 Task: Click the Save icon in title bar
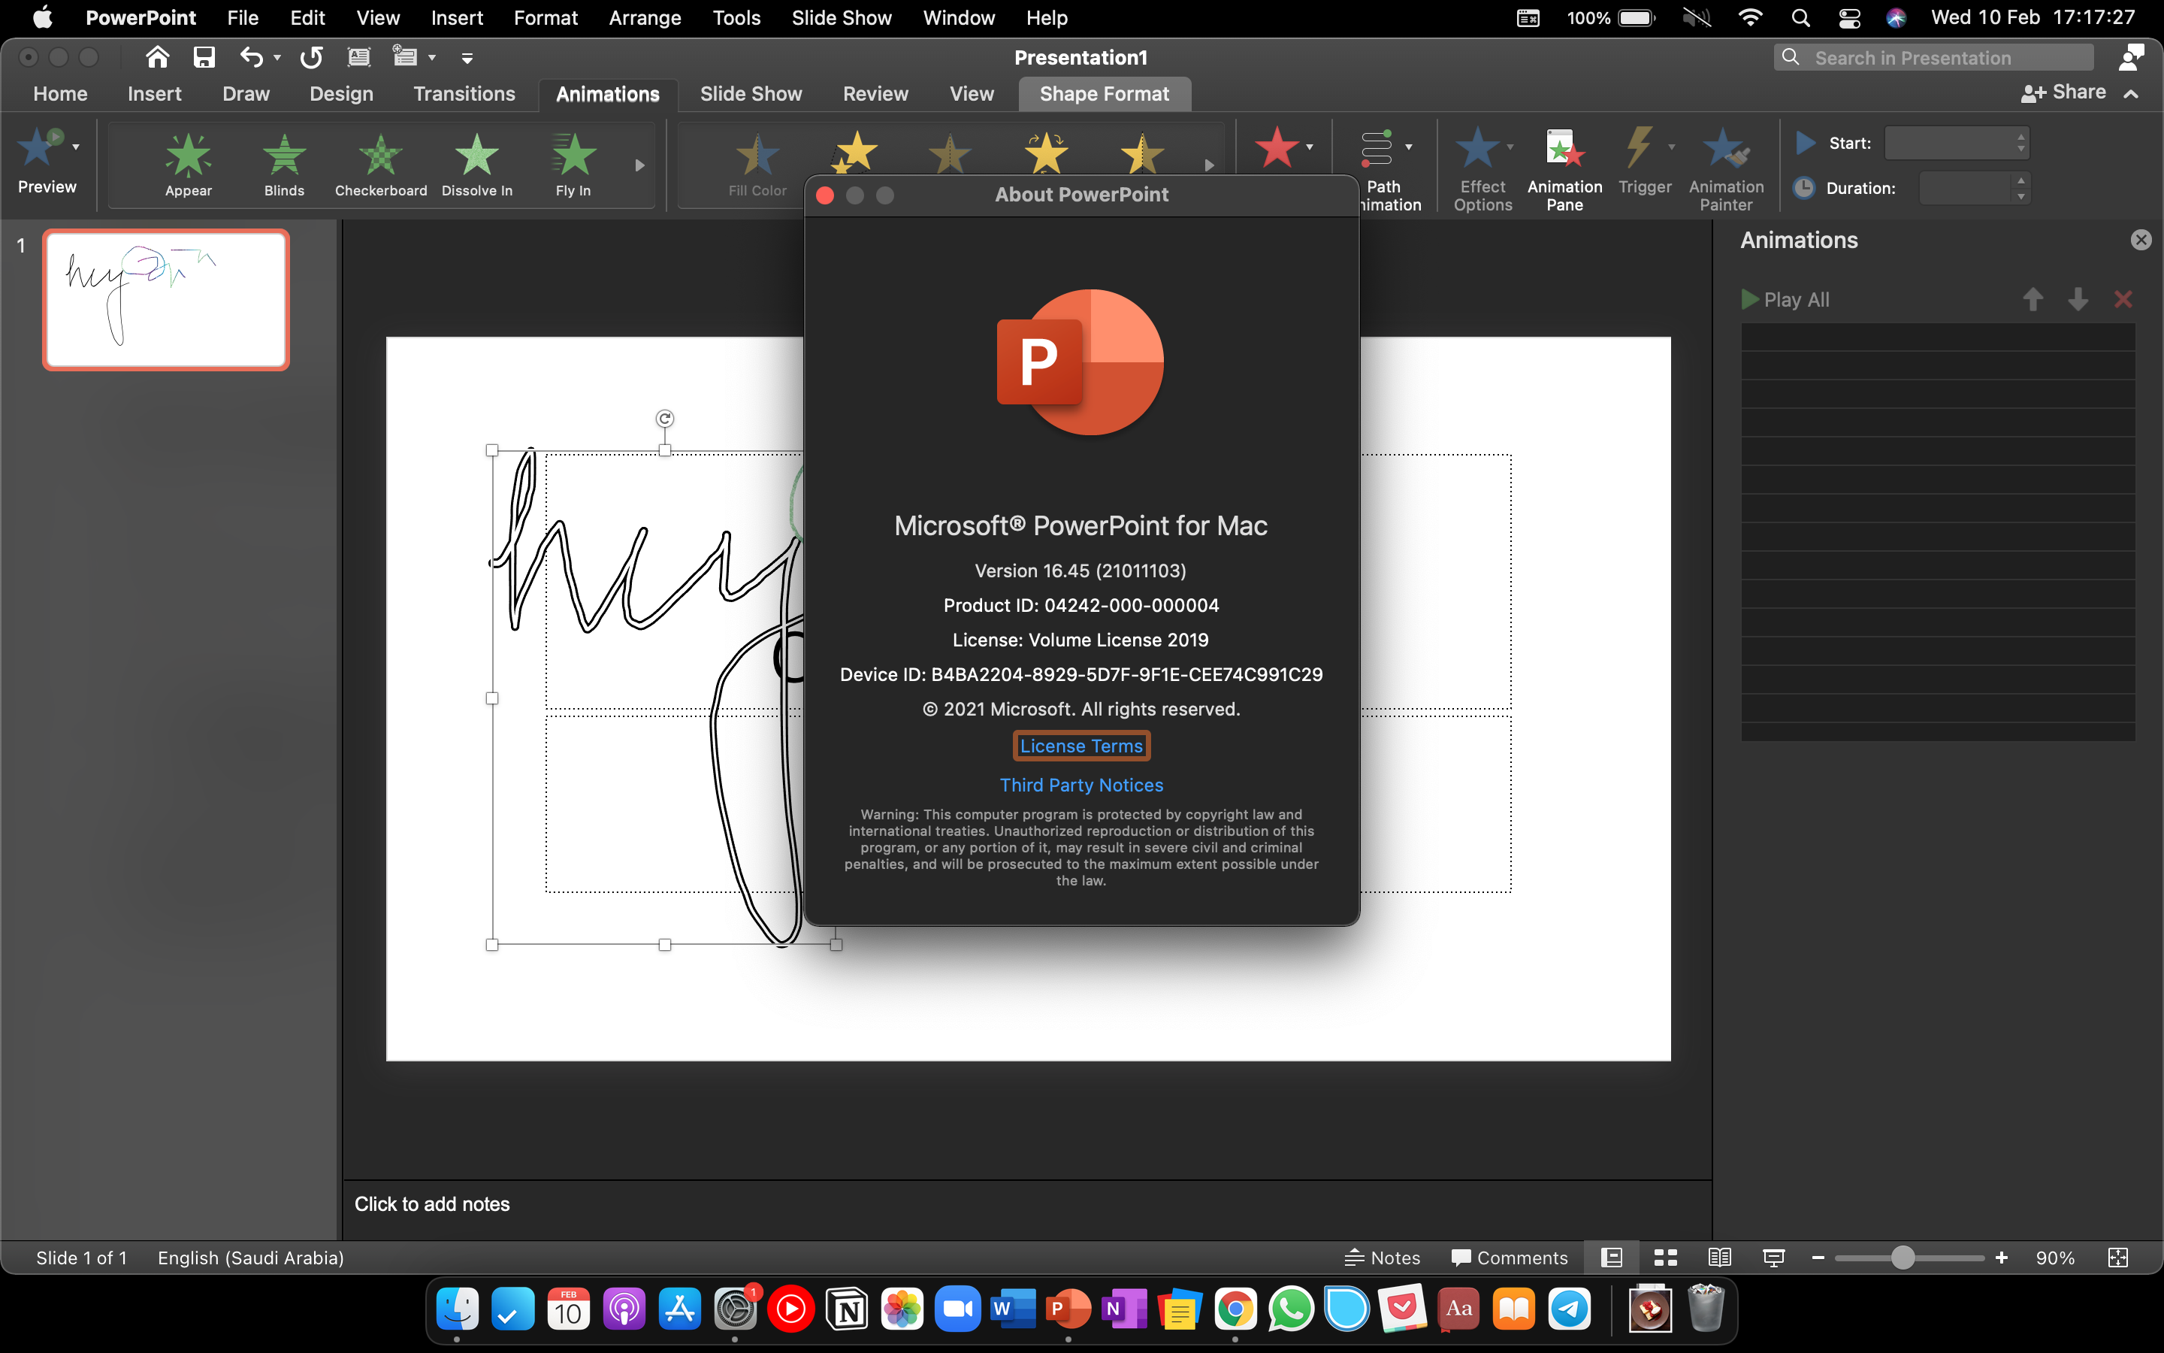(204, 57)
